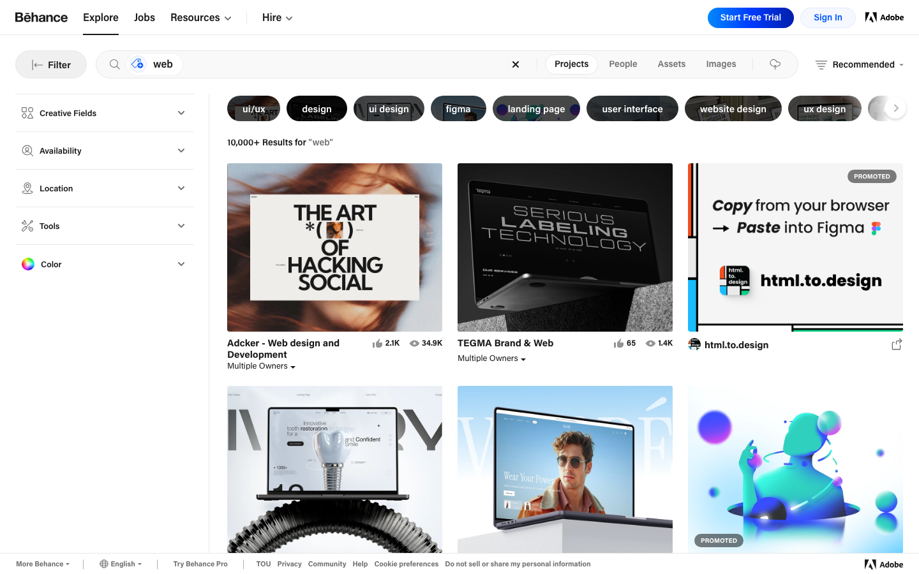
Task: Open the html.to.design promoted thumbnail
Action: pos(795,247)
